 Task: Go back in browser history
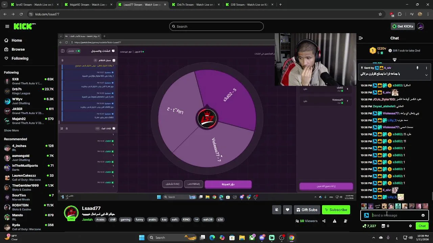(5, 14)
